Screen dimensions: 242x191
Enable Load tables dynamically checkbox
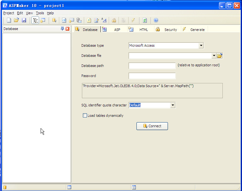(x=85, y=115)
